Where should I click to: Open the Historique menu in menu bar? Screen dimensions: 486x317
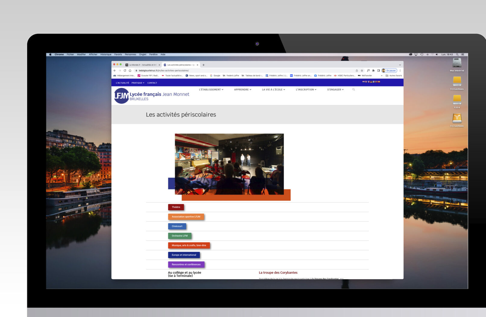point(106,55)
